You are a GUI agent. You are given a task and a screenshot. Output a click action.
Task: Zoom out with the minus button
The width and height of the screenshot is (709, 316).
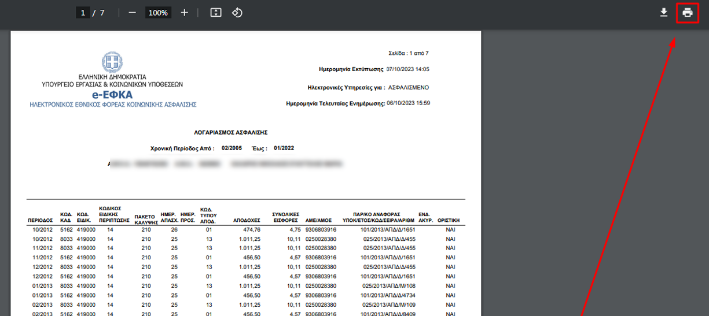(132, 13)
